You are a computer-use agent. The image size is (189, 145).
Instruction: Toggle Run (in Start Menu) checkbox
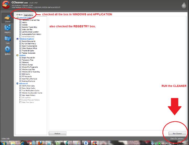pyautogui.click(x=20, y=44)
